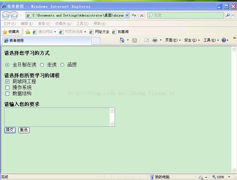Image resolution: width=237 pixels, height=180 pixels.
Task: Uncheck the 局域网工程 checkbox
Action: pos(7,81)
